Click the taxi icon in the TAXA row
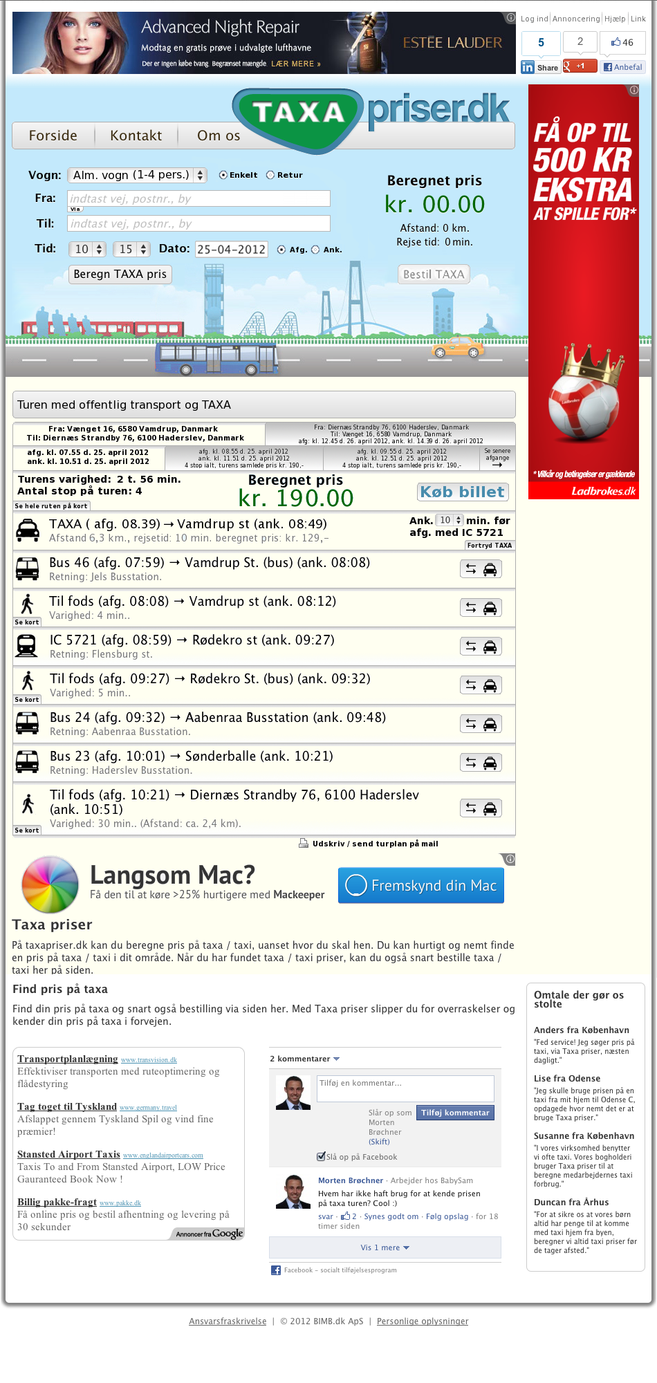 (x=28, y=530)
